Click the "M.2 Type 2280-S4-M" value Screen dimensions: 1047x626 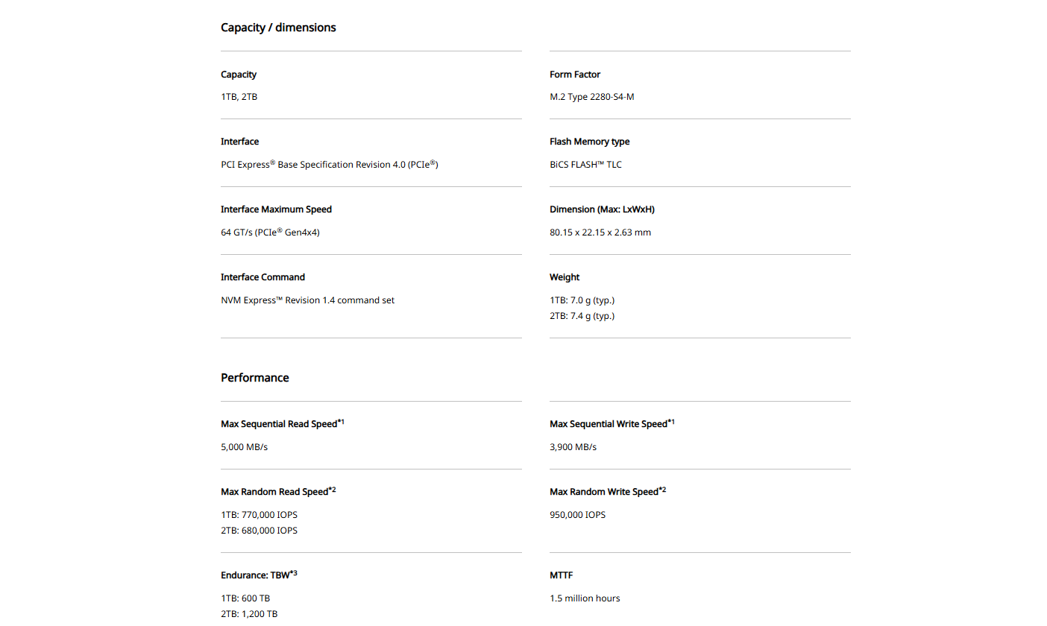coord(591,97)
